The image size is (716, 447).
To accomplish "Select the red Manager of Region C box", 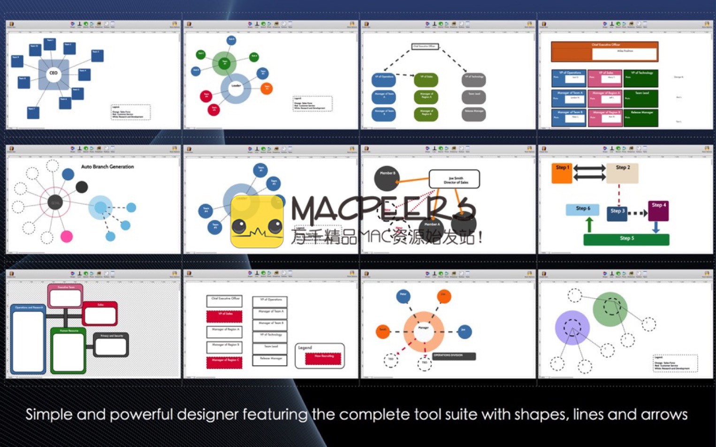I will point(225,362).
